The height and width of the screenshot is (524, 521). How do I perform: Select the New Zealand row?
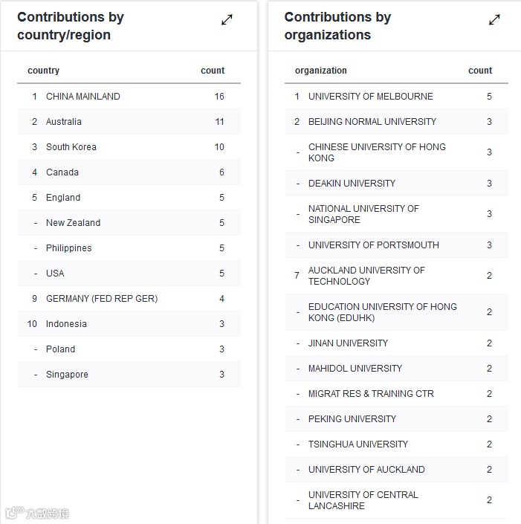click(73, 223)
